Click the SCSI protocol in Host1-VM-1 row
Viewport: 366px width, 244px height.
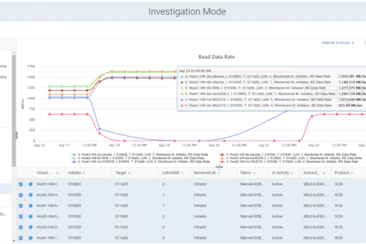pos(338,238)
